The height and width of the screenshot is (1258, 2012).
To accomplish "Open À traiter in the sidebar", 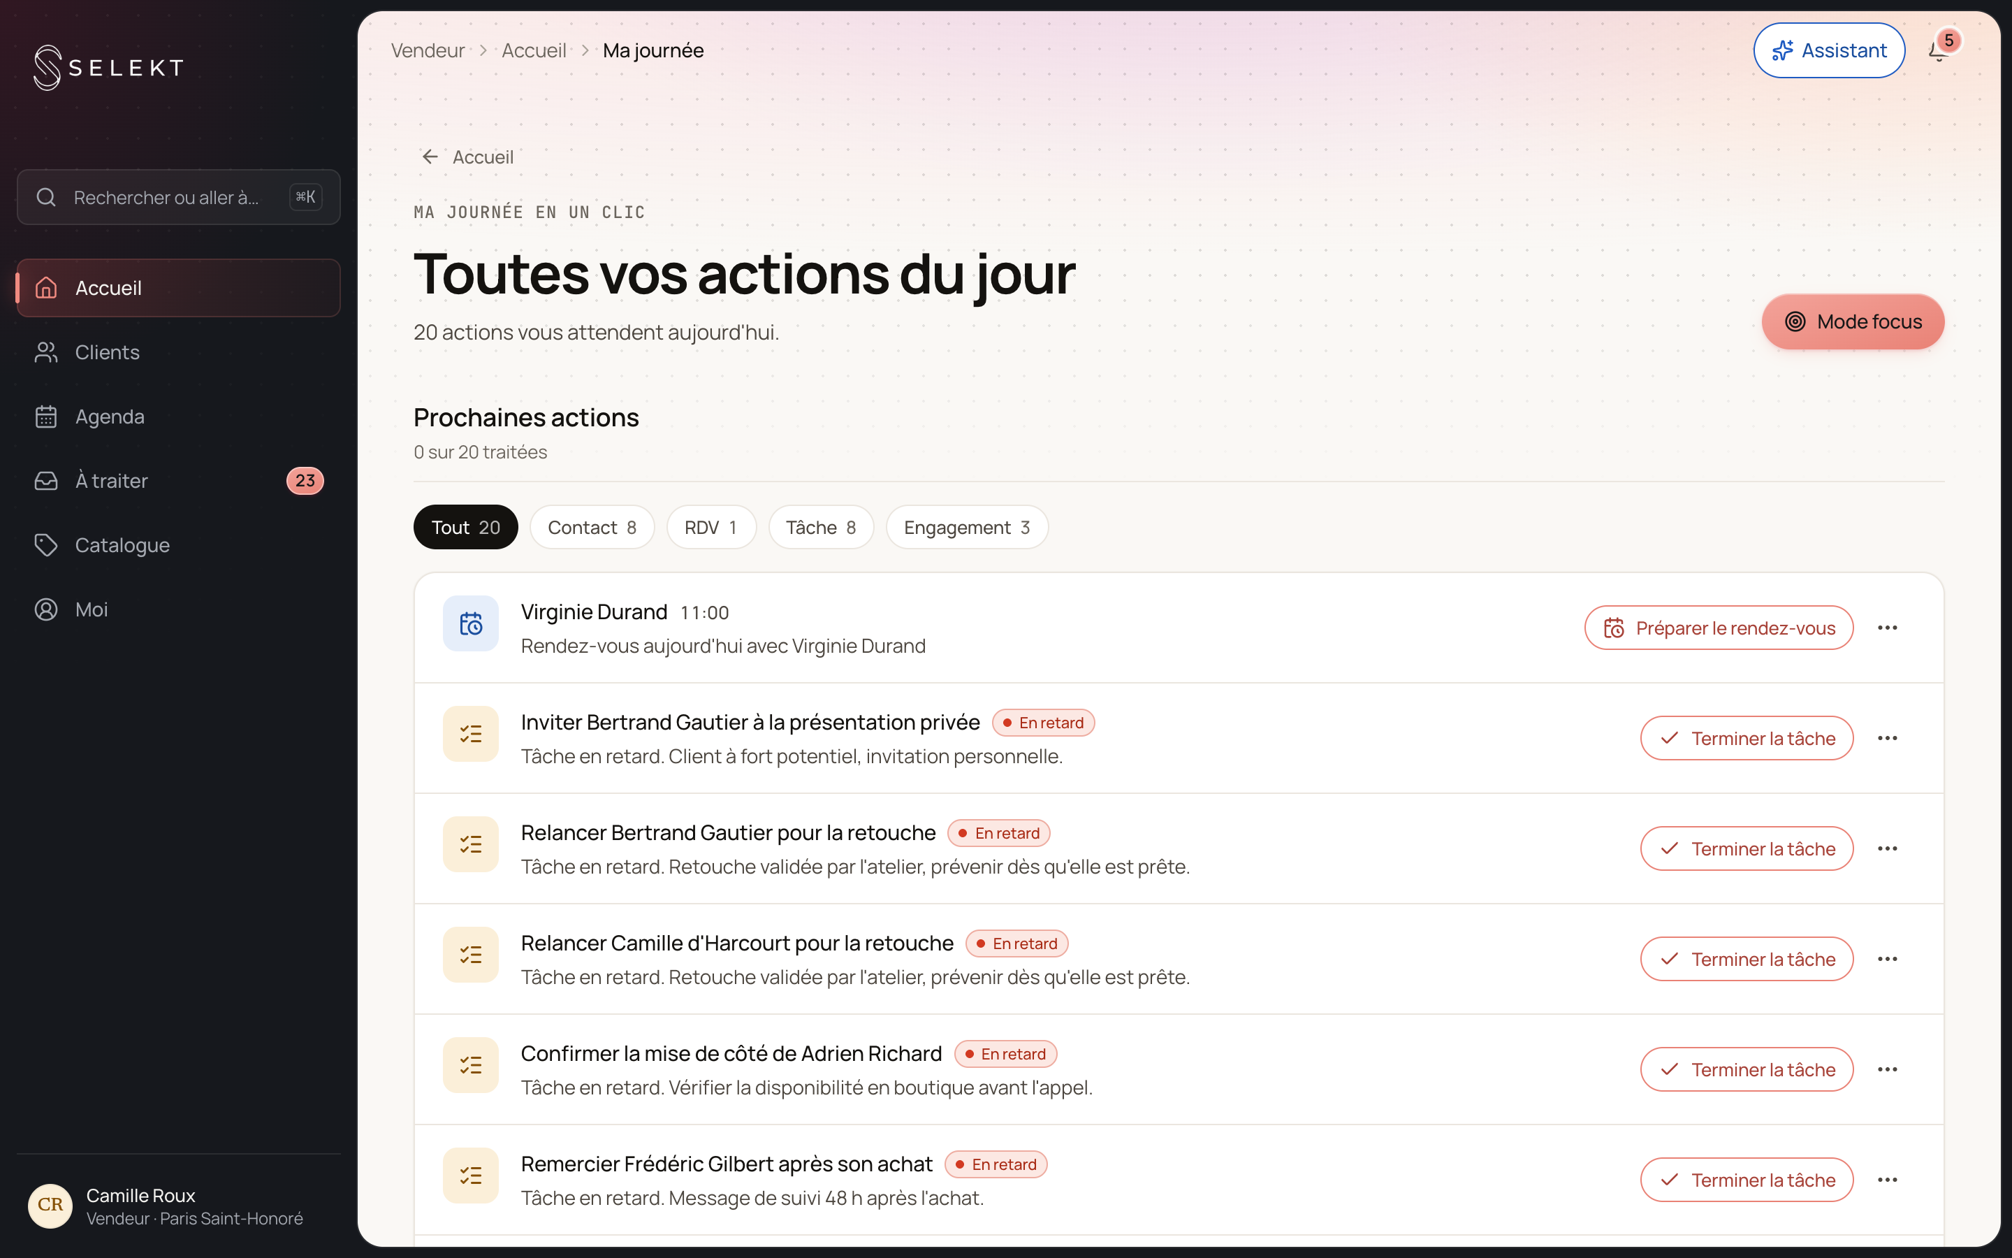I will pos(179,481).
